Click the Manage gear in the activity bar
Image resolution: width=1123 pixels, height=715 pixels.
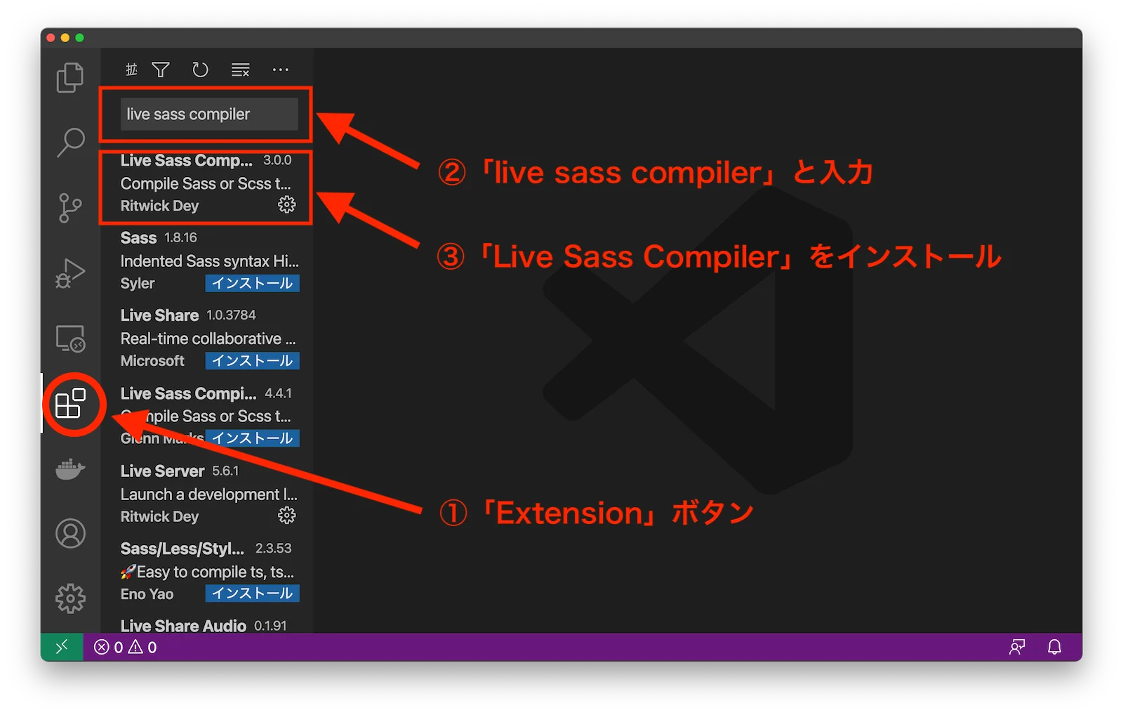pyautogui.click(x=69, y=598)
